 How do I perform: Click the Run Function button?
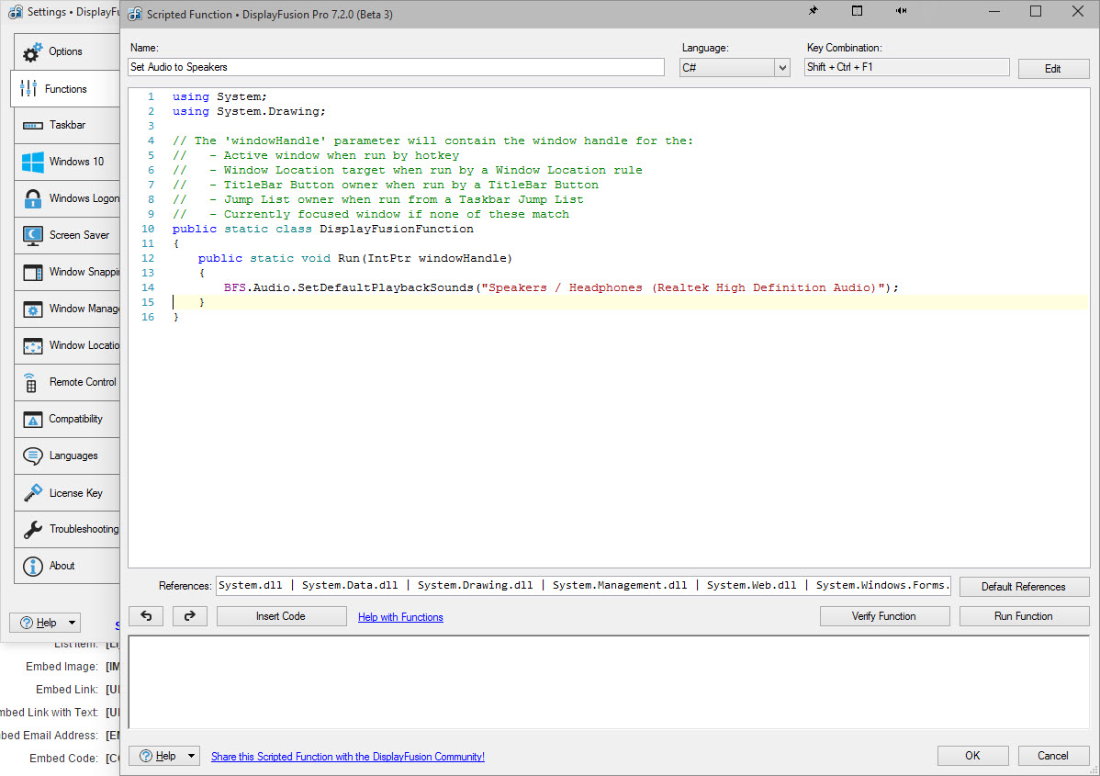click(x=1024, y=616)
